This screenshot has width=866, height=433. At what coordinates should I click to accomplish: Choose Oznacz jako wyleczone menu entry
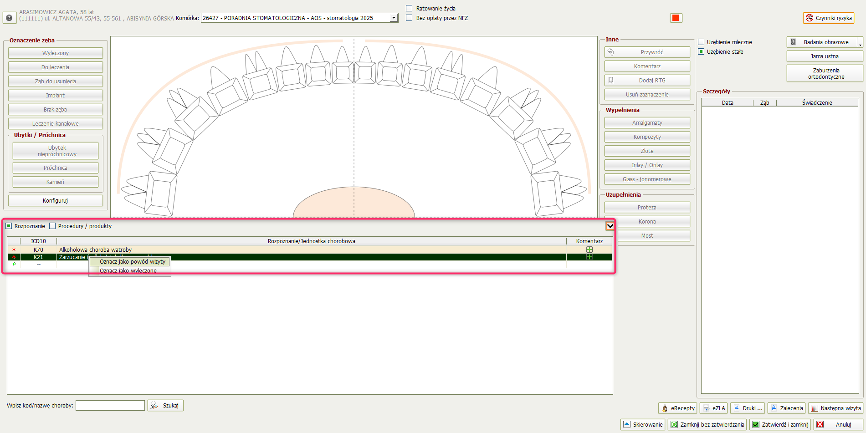(x=128, y=271)
